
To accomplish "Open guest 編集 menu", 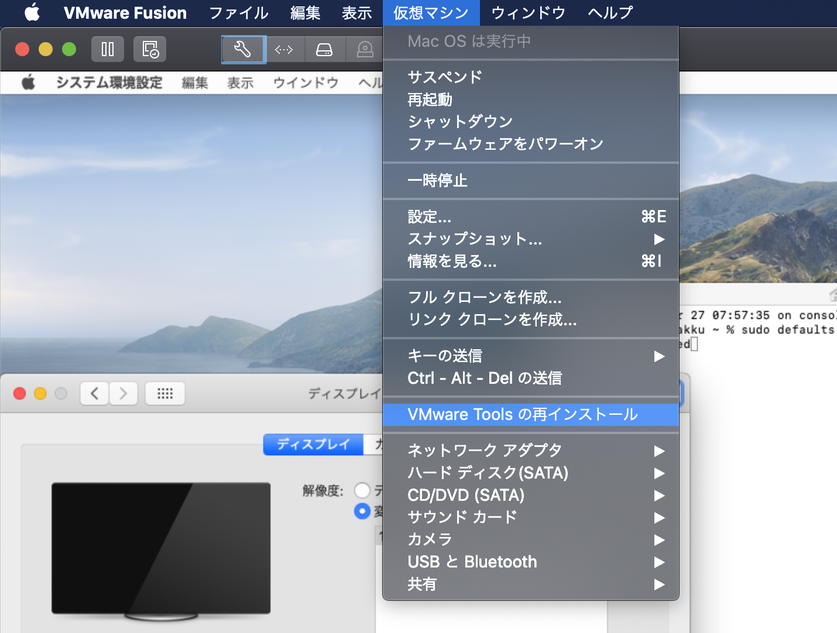I will click(195, 82).
